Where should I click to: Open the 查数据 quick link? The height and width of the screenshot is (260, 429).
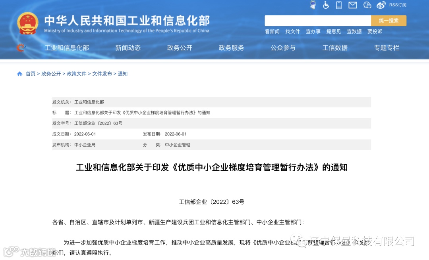pyautogui.click(x=354, y=31)
